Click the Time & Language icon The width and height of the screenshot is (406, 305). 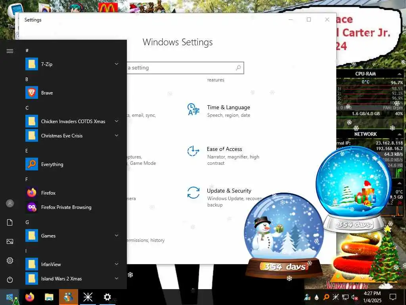[193, 109]
